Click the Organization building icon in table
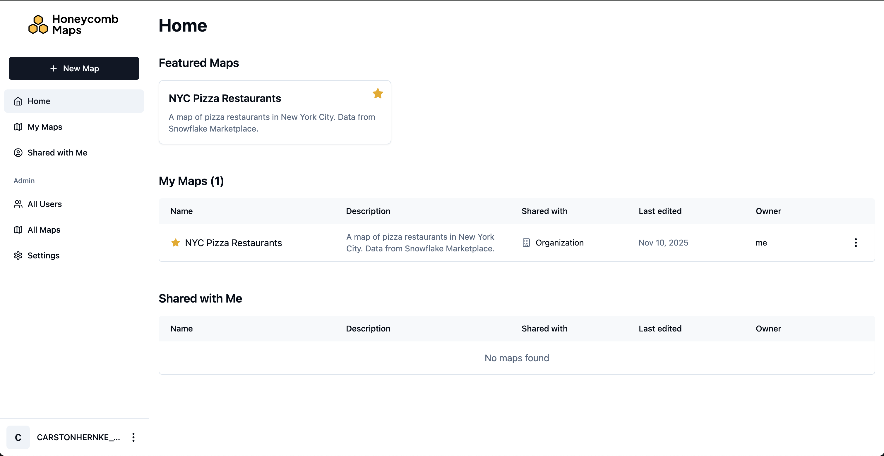 (x=526, y=243)
